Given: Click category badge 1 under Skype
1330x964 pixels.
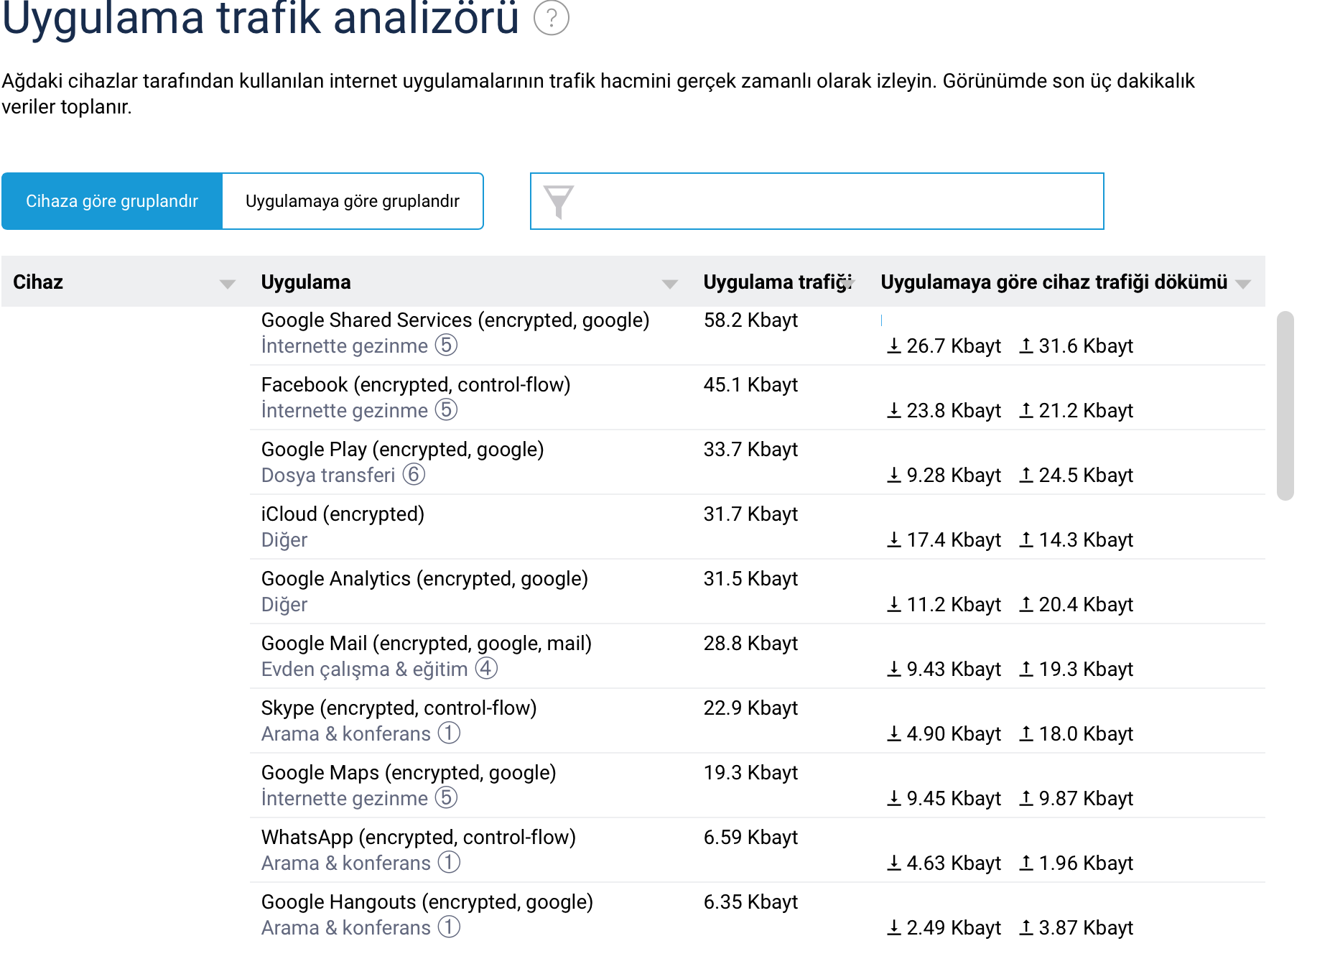Looking at the screenshot, I should pyautogui.click(x=449, y=733).
